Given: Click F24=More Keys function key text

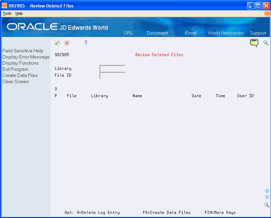Looking at the screenshot, I should 220,212.
